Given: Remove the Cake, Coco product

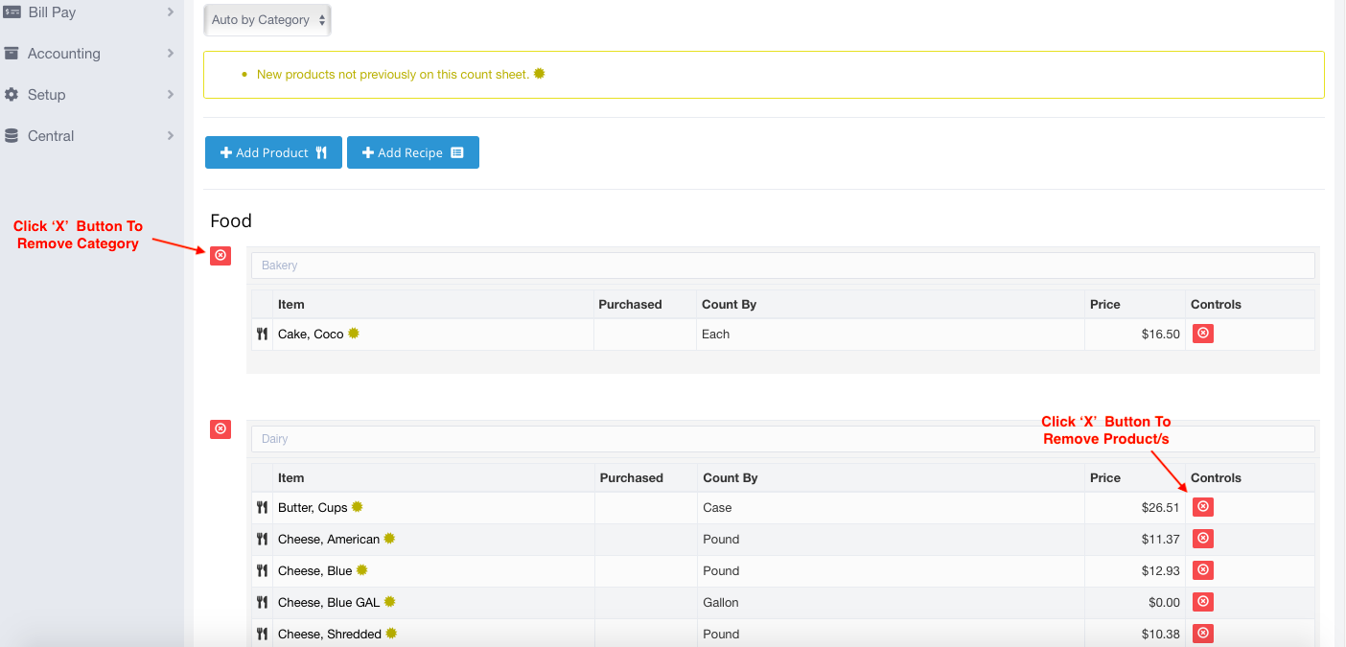Looking at the screenshot, I should point(1203,334).
